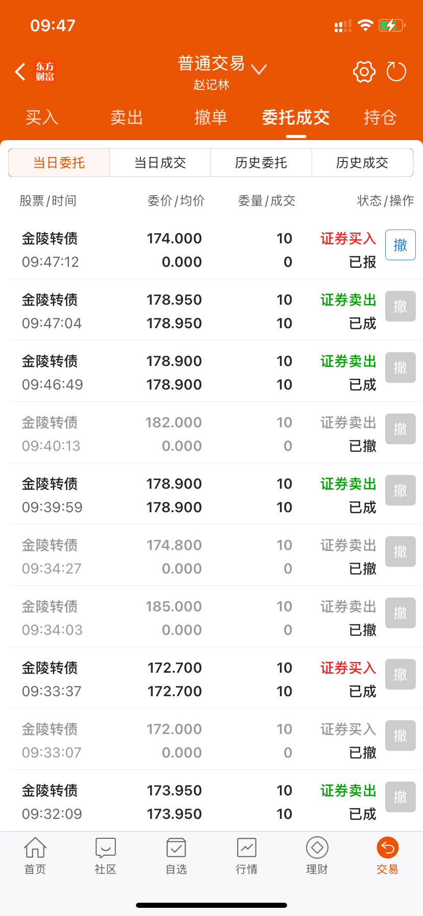Select 当日成交 segment

click(x=160, y=163)
